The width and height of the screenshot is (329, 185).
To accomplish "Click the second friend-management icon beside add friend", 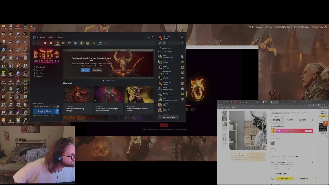I will pos(164,43).
